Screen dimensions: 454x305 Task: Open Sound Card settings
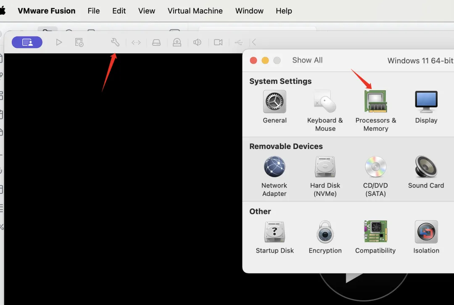tap(426, 172)
